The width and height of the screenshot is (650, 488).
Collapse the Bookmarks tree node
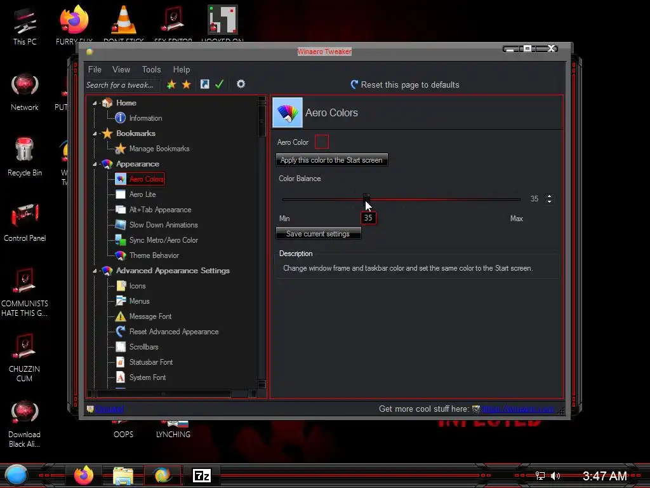coord(95,133)
